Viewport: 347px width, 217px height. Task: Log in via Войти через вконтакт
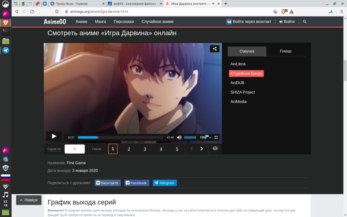tap(249, 22)
